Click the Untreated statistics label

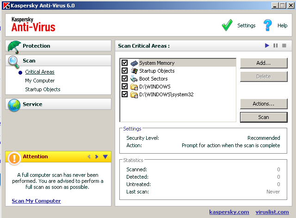click(139, 184)
